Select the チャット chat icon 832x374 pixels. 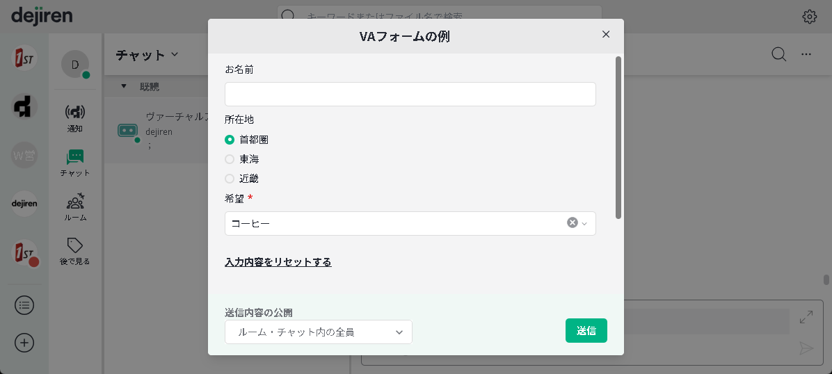[x=74, y=157]
